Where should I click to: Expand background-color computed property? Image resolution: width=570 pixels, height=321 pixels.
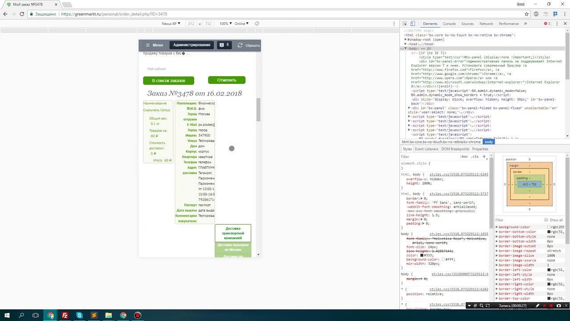click(x=497, y=227)
